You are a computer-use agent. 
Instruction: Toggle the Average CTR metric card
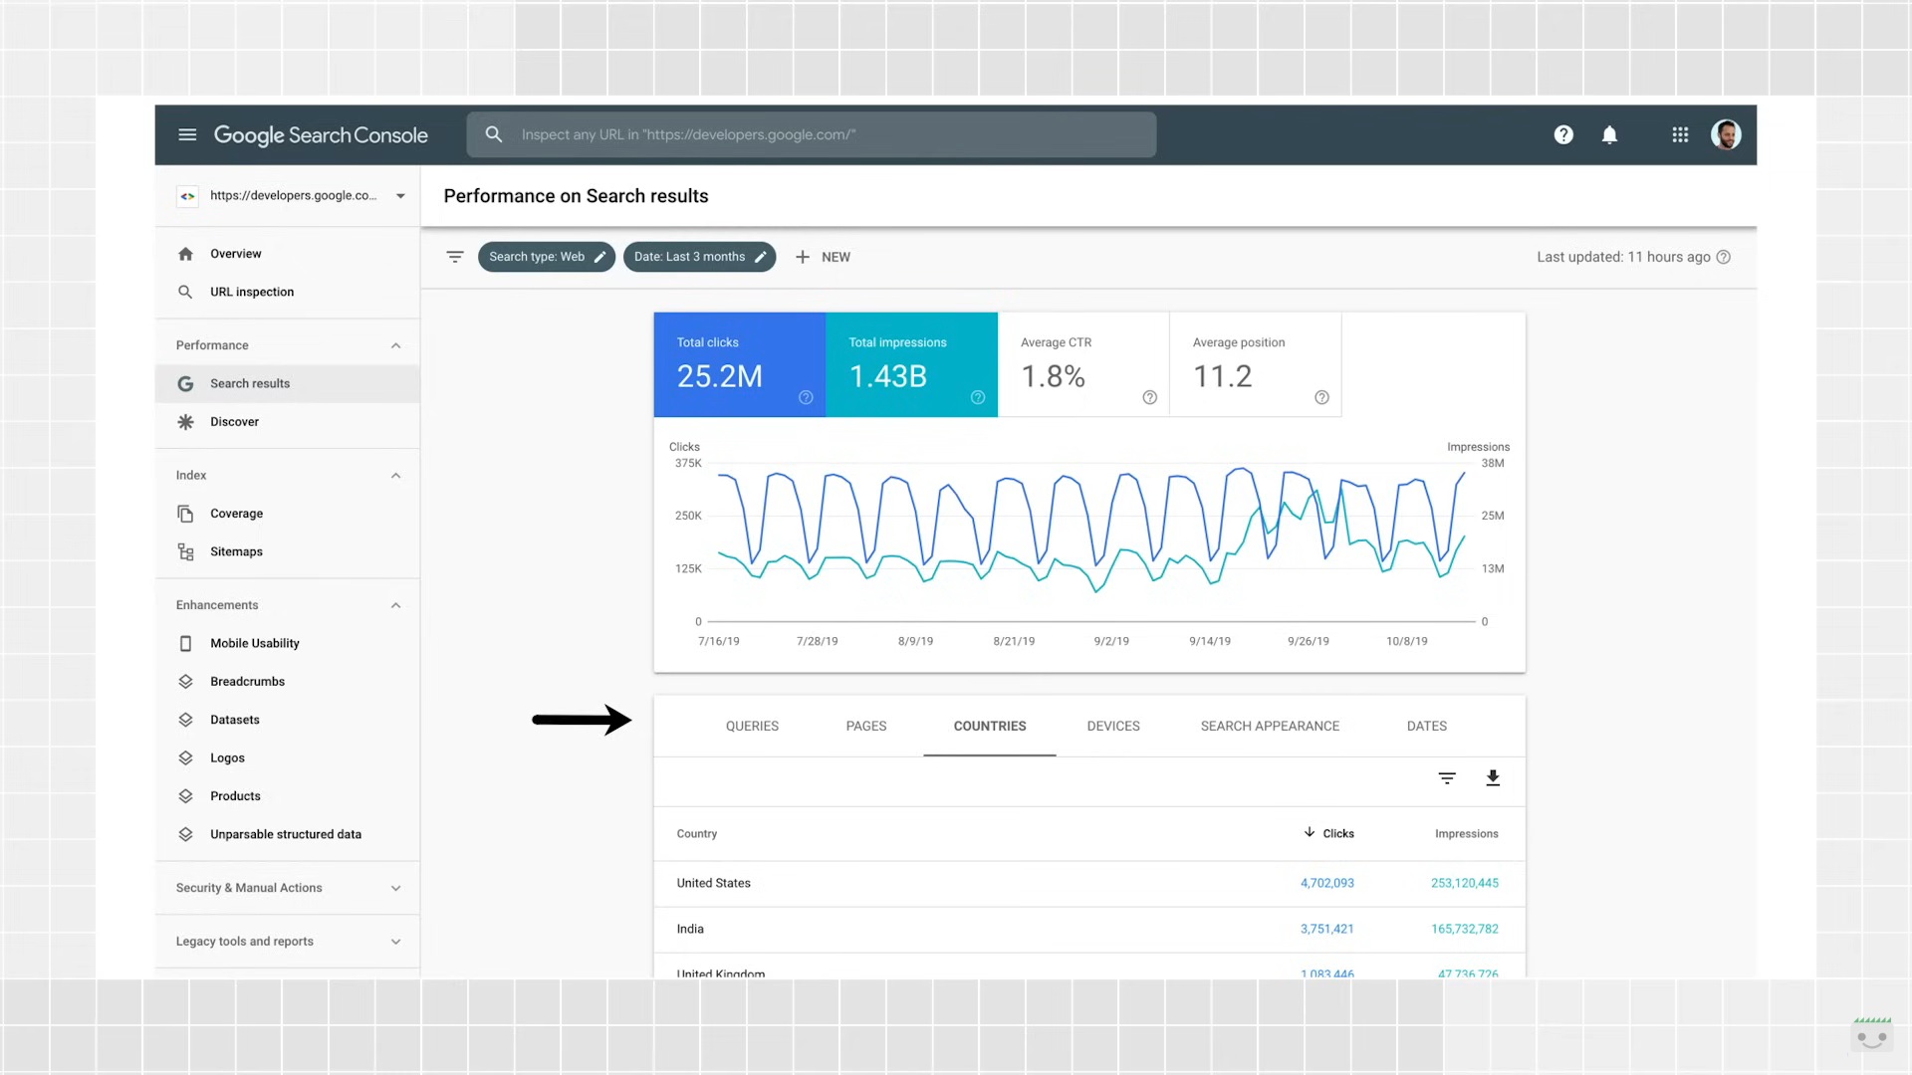click(1083, 364)
